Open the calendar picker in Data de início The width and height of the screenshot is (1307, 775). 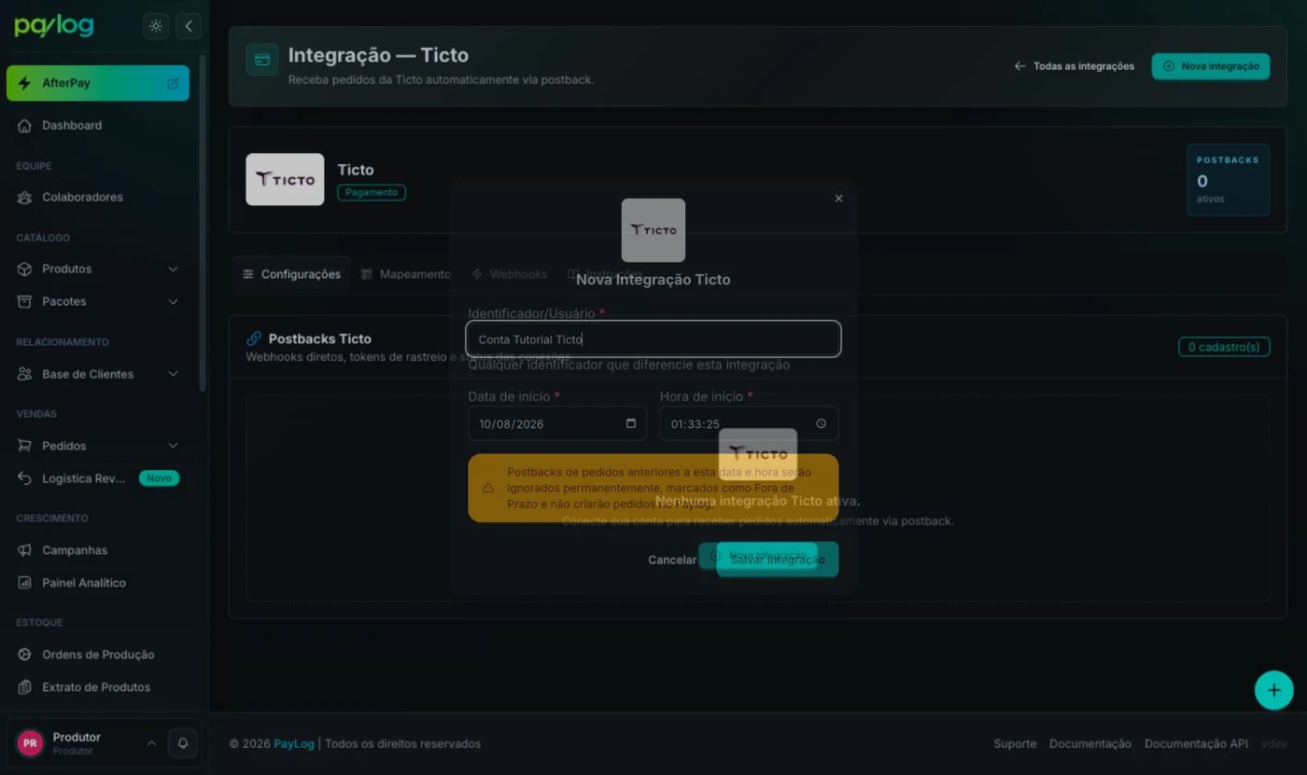click(631, 423)
